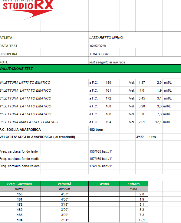The height and width of the screenshot is (223, 181).
Task: Select the 3ª LETTURA LATTATO EMATICO label
Action: pyautogui.click(x=25, y=98)
